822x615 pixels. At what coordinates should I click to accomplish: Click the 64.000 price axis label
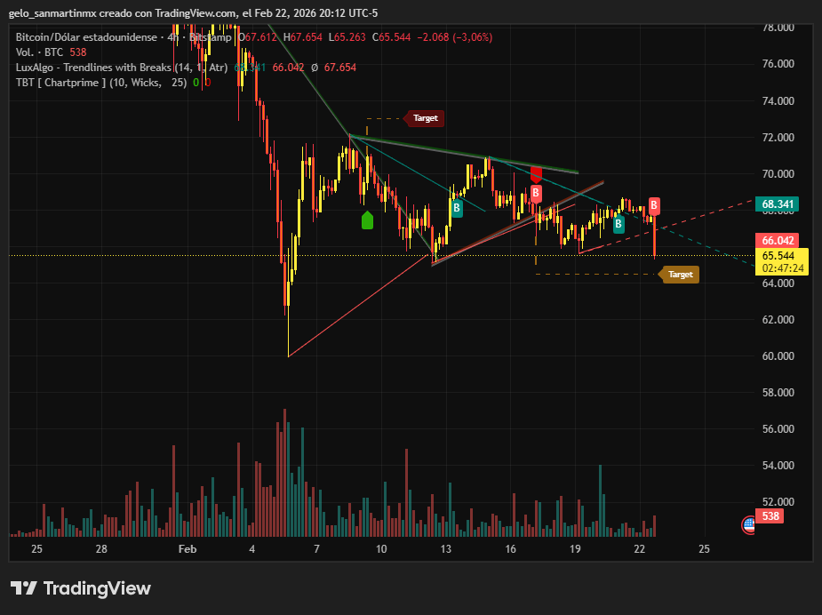point(778,284)
